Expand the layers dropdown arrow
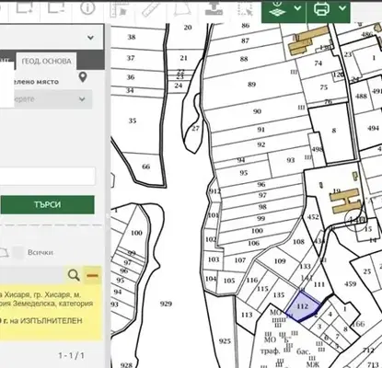The width and height of the screenshot is (382, 368). (297, 8)
